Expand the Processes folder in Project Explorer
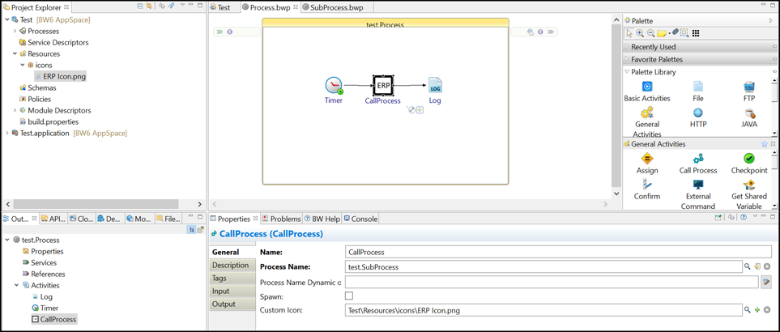 click(15, 31)
